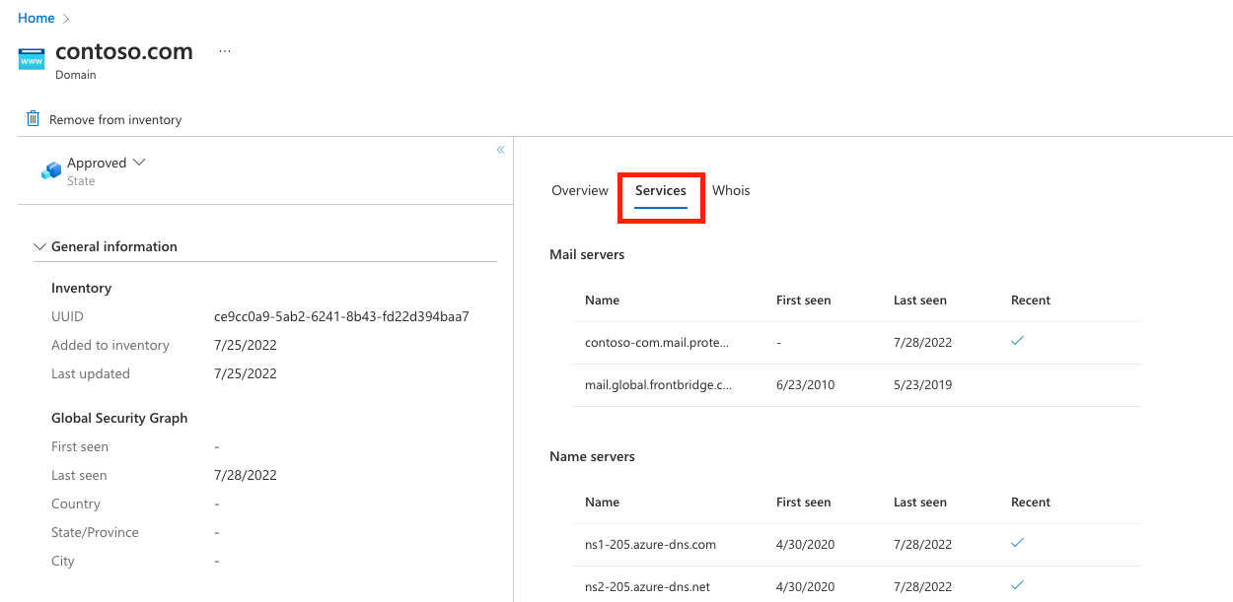
Task: Collapse the left details pane with the double chevron
Action: pos(500,149)
